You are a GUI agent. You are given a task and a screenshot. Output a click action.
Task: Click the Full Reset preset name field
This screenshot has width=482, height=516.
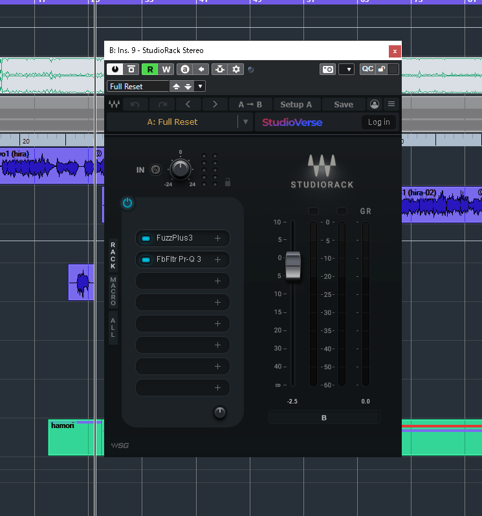[x=138, y=87]
